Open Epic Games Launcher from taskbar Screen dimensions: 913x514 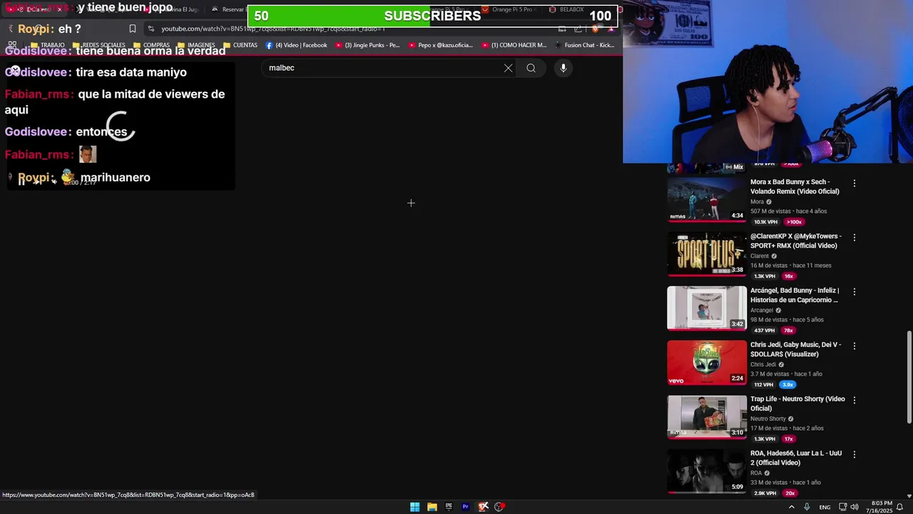pos(449,507)
